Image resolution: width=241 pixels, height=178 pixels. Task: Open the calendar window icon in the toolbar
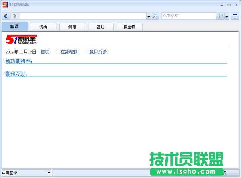[x=235, y=16]
